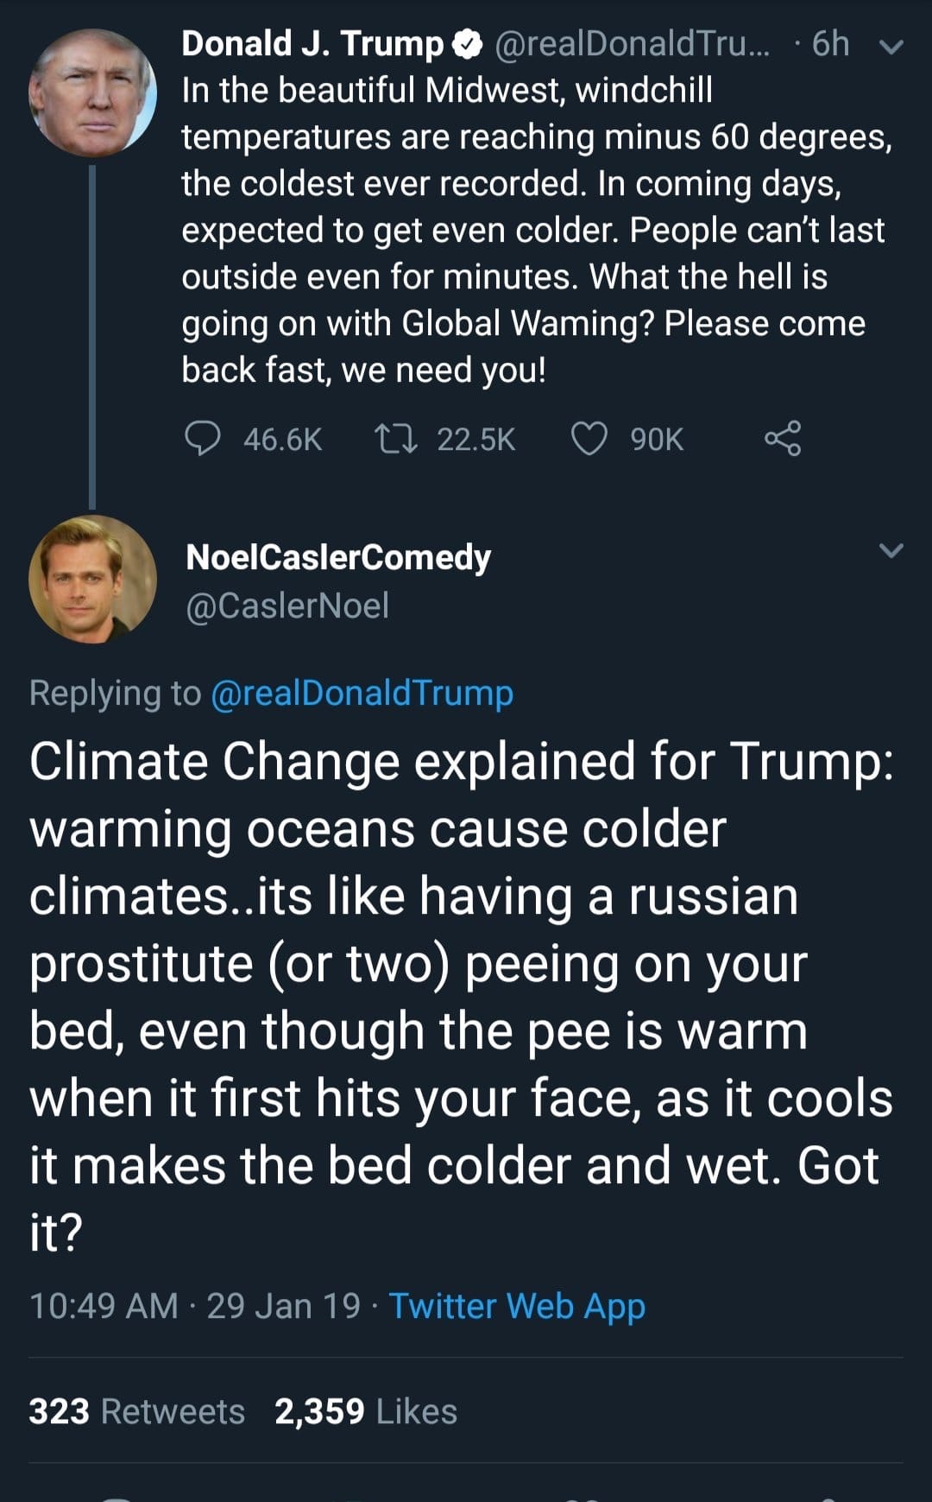Open Donald J. Trump's profile picture

(92, 93)
